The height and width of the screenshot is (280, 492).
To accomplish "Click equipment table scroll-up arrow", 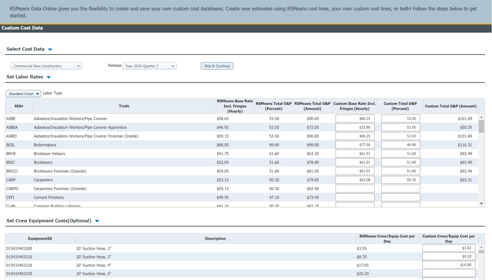I will (481, 247).
